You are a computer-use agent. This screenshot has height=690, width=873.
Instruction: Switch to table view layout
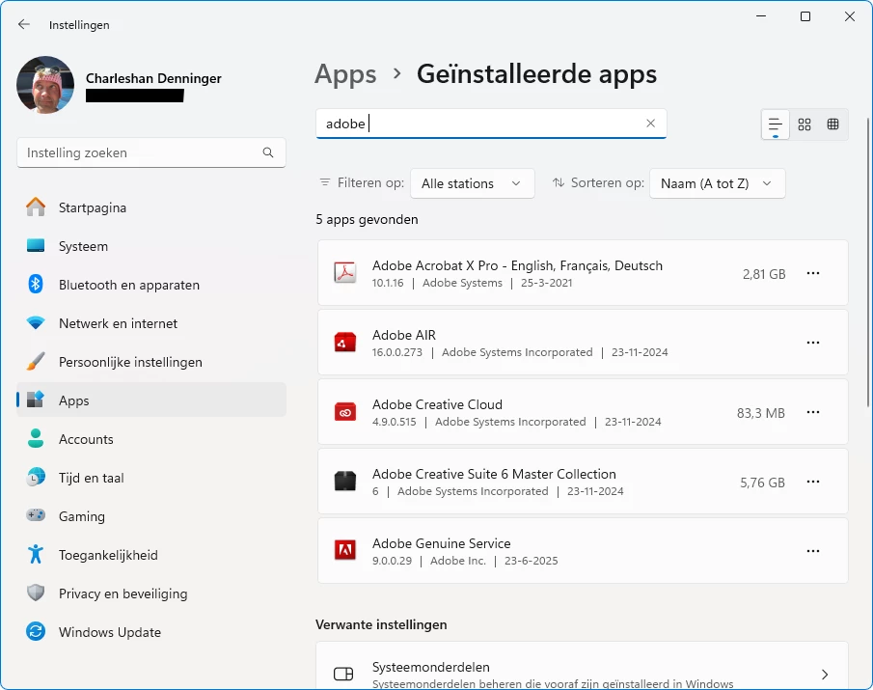[832, 124]
